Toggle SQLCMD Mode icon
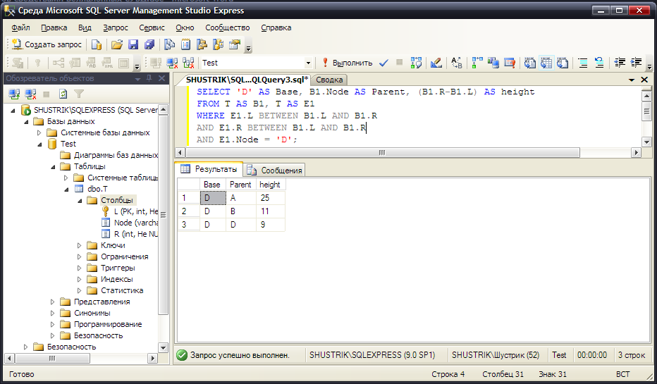 510,63
